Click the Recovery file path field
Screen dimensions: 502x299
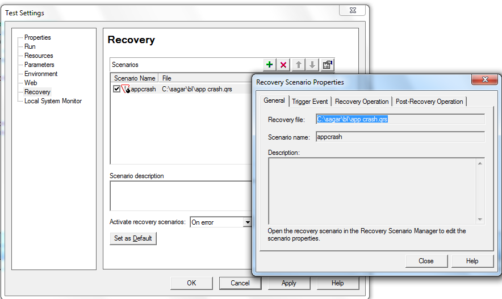pyautogui.click(x=400, y=119)
